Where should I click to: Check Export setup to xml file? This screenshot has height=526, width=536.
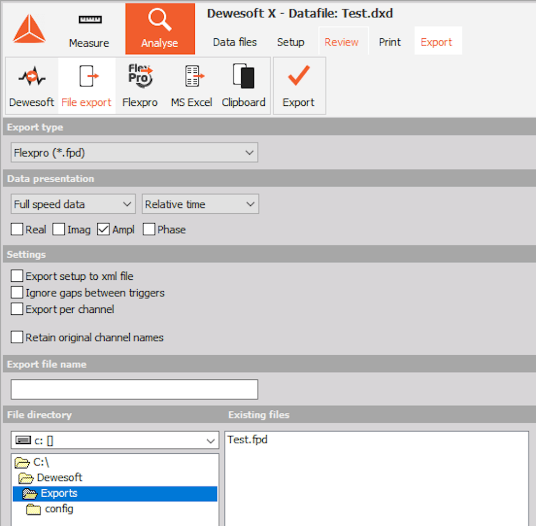pos(17,276)
